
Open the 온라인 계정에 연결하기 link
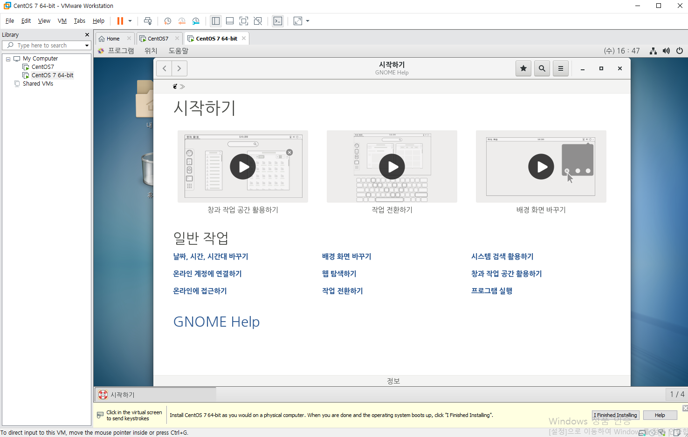click(207, 274)
